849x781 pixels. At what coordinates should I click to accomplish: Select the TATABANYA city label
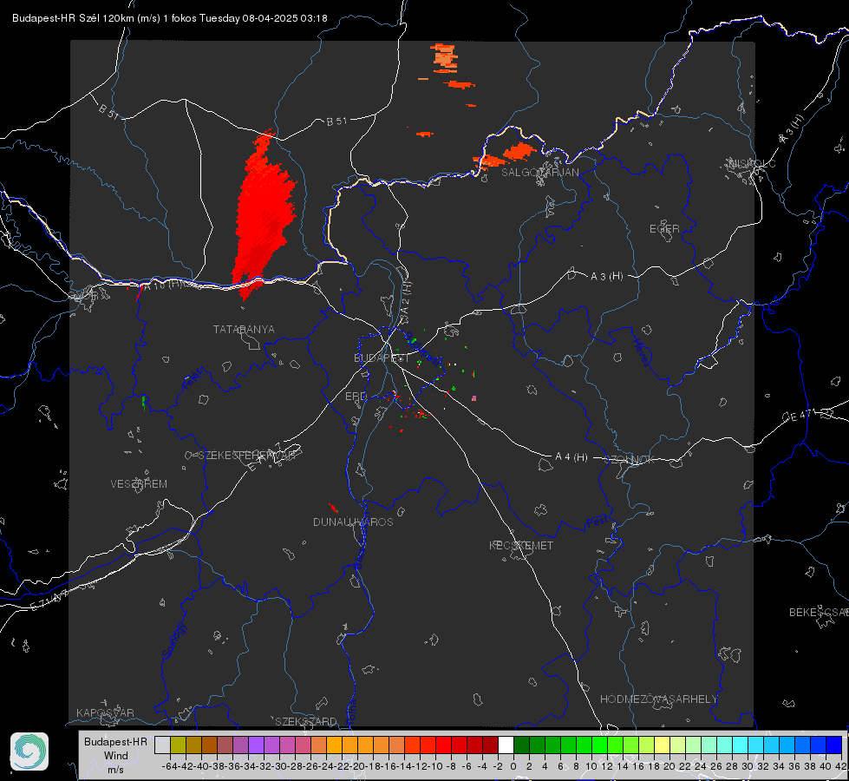(244, 330)
